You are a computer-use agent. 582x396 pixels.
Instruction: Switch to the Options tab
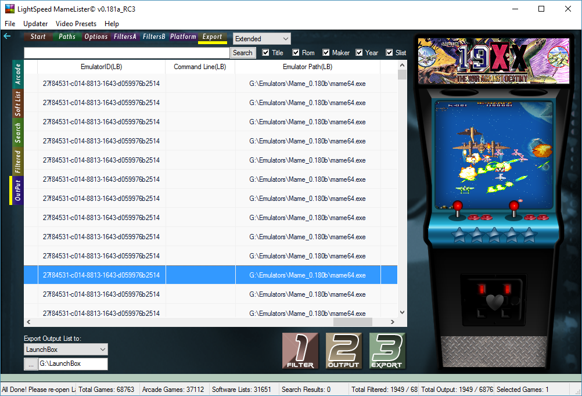pyautogui.click(x=96, y=37)
